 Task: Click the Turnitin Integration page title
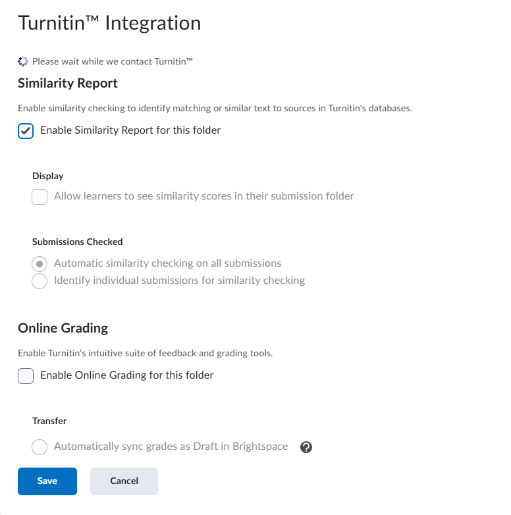pyautogui.click(x=109, y=23)
